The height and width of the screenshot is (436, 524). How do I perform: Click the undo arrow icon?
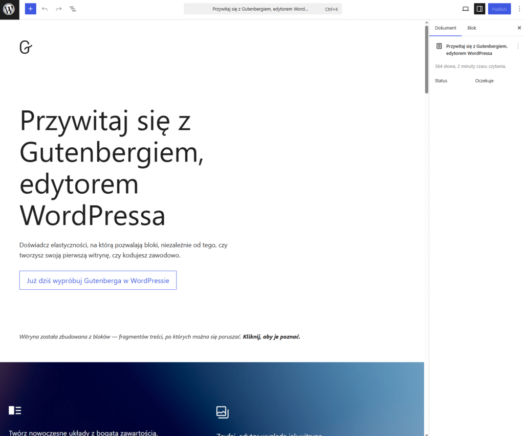45,9
